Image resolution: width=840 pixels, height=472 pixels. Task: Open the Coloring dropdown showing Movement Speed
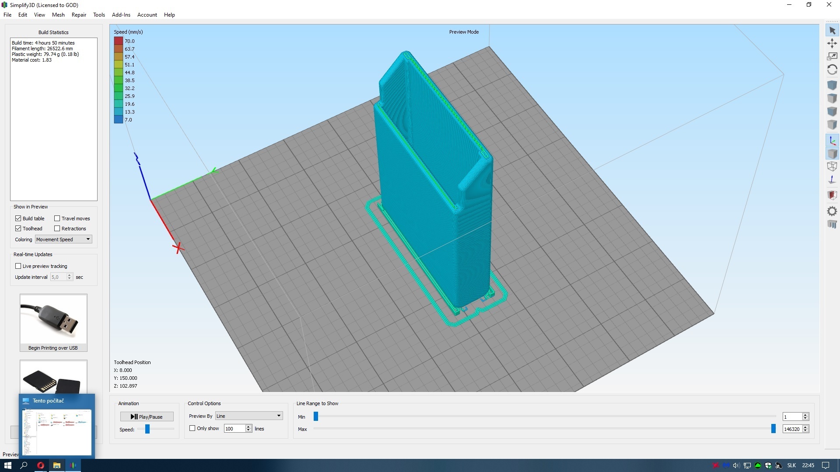[63, 239]
